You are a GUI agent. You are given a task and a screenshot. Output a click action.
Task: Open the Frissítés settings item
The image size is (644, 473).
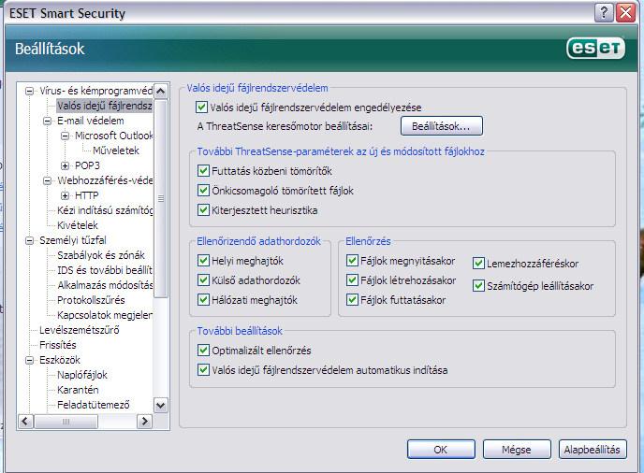[58, 345]
